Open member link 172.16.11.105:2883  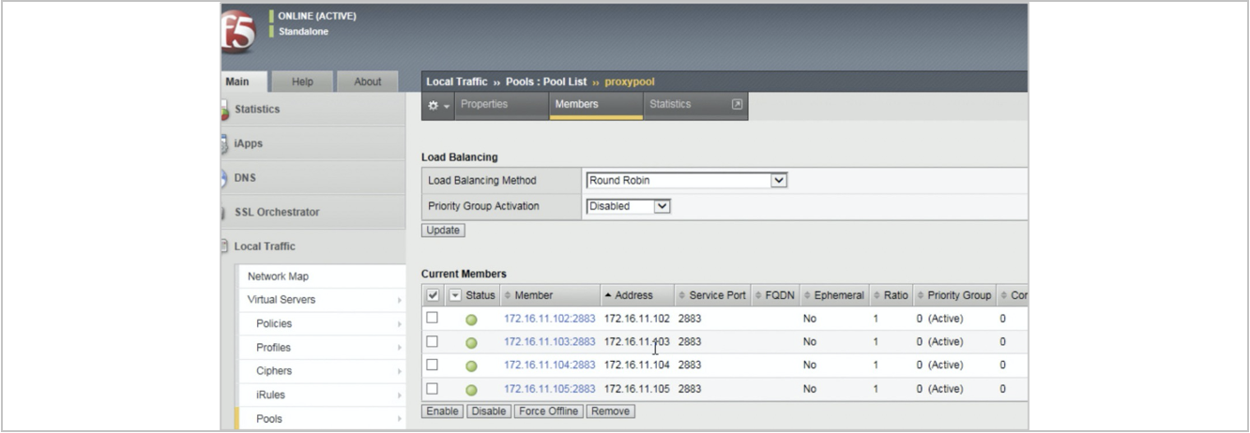click(x=549, y=389)
